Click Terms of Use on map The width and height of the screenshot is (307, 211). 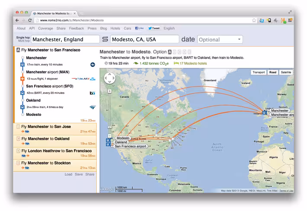(286, 191)
